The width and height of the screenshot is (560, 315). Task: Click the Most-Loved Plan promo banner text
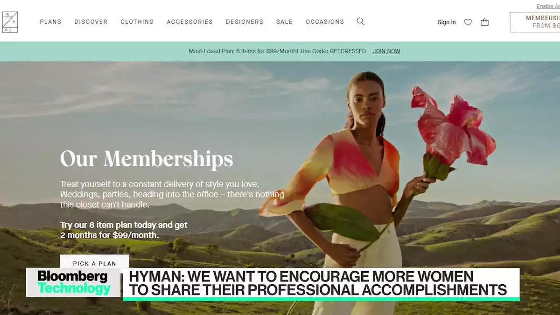tap(277, 51)
